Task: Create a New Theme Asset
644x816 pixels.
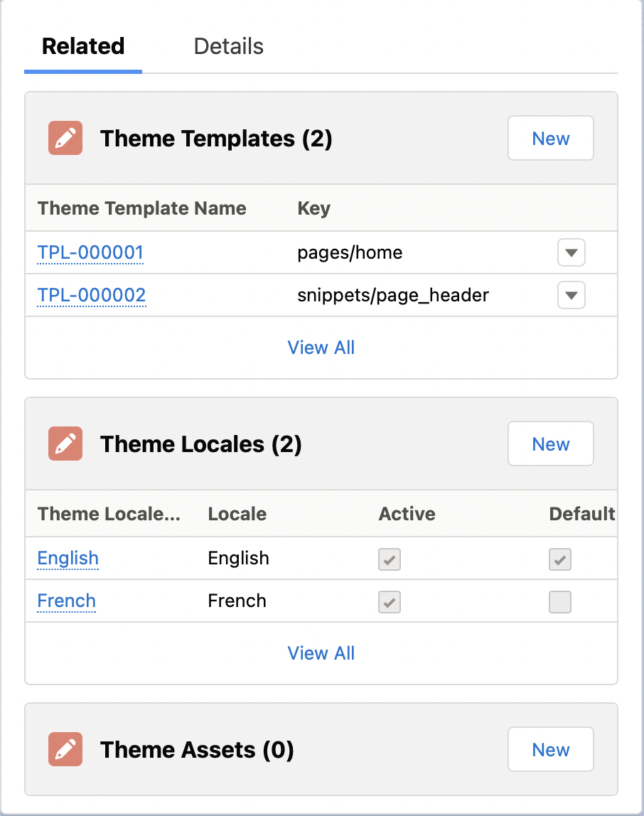Action: [x=551, y=749]
